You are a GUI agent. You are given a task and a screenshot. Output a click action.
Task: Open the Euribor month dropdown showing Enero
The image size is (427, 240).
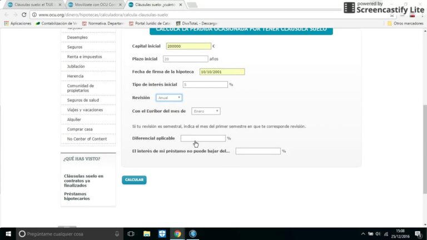206,111
